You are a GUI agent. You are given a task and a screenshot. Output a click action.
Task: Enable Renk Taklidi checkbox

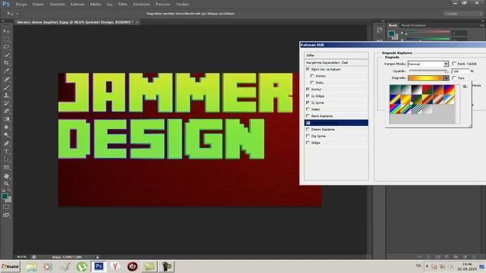454,64
